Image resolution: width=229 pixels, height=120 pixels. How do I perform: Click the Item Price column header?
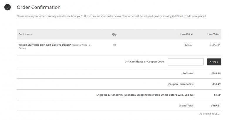tap(186, 34)
